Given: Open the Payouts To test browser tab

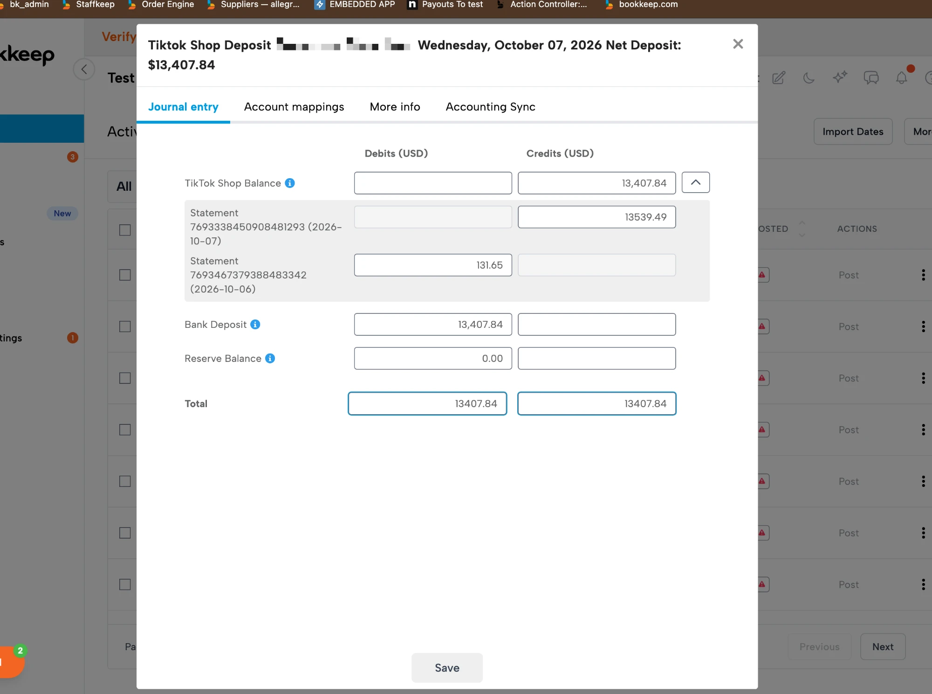Looking at the screenshot, I should click(x=445, y=5).
